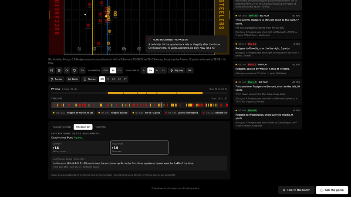This screenshot has height=197, width=351.
Task: Select the 4th-down bot tab
Action: click(83, 127)
